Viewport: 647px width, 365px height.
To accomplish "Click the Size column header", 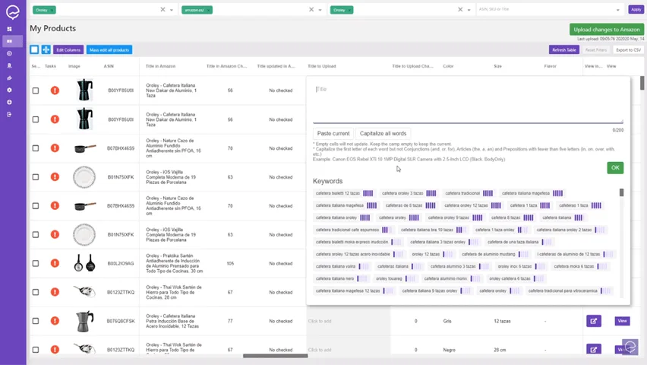I will (497, 66).
